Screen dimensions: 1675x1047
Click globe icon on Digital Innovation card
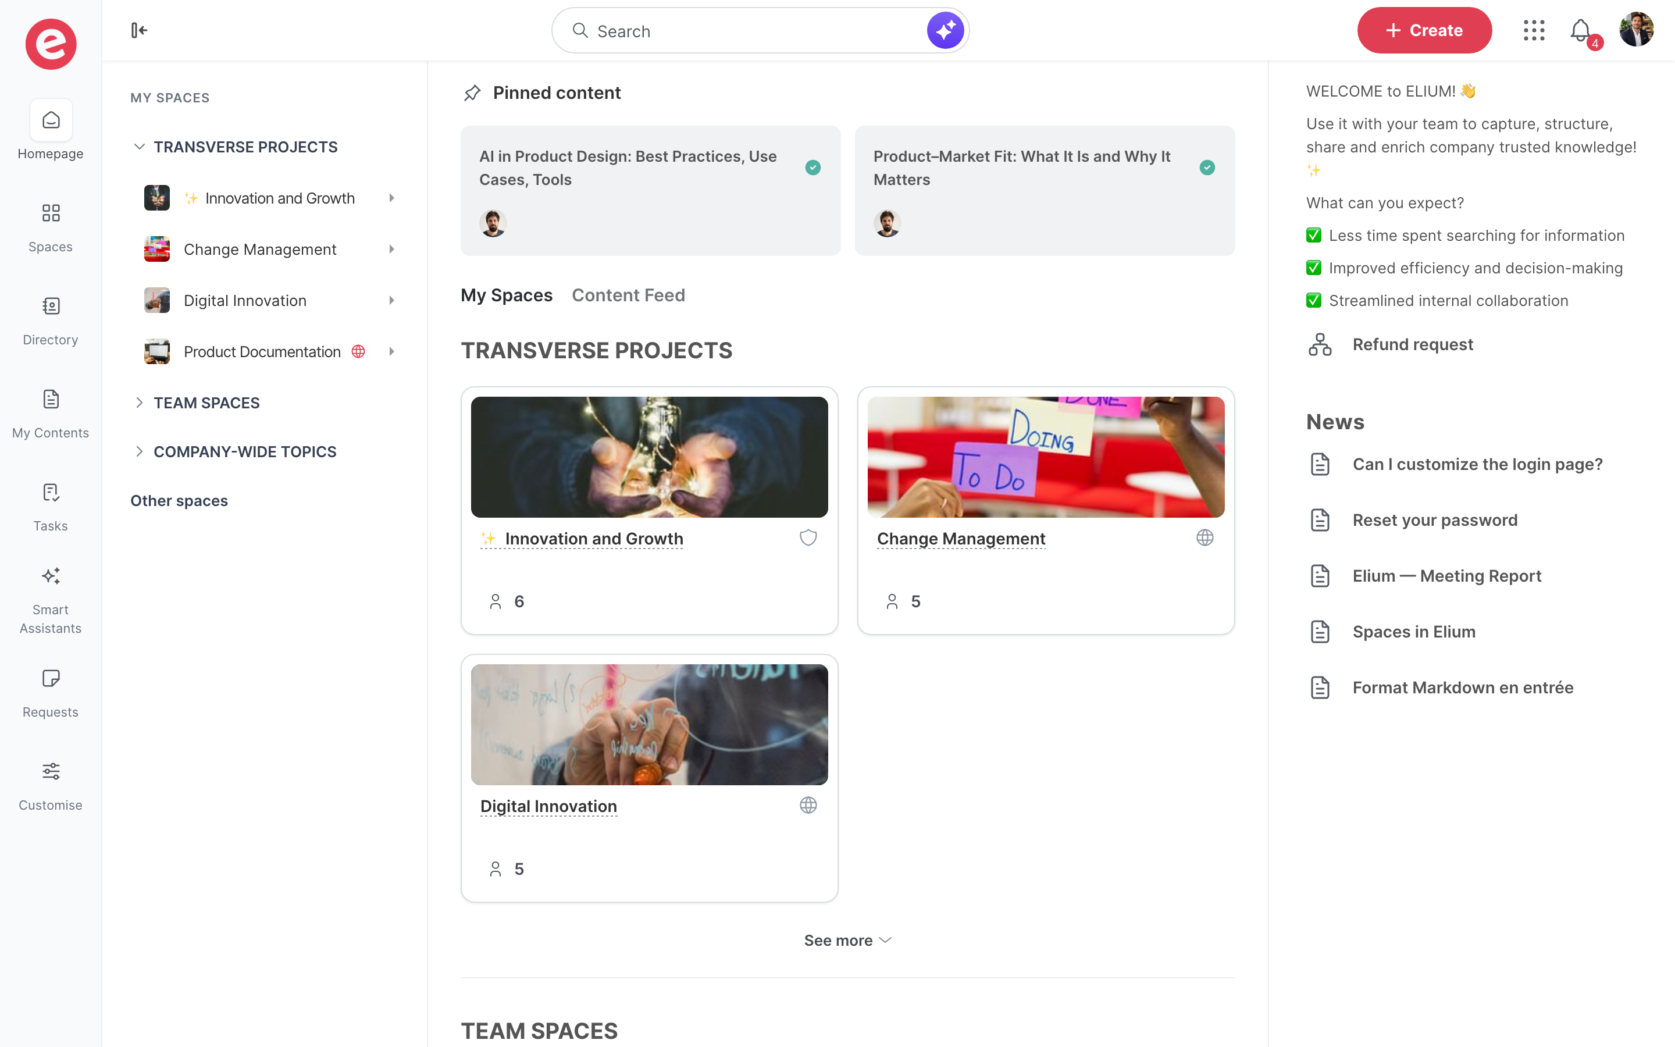pos(808,806)
